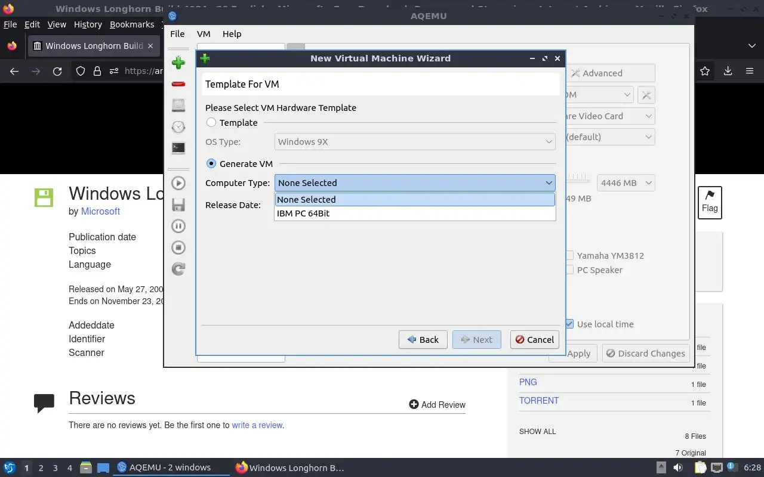Viewport: 764px width, 477px height.
Task: Open the video card dropdown in AQEMU
Action: (610, 116)
